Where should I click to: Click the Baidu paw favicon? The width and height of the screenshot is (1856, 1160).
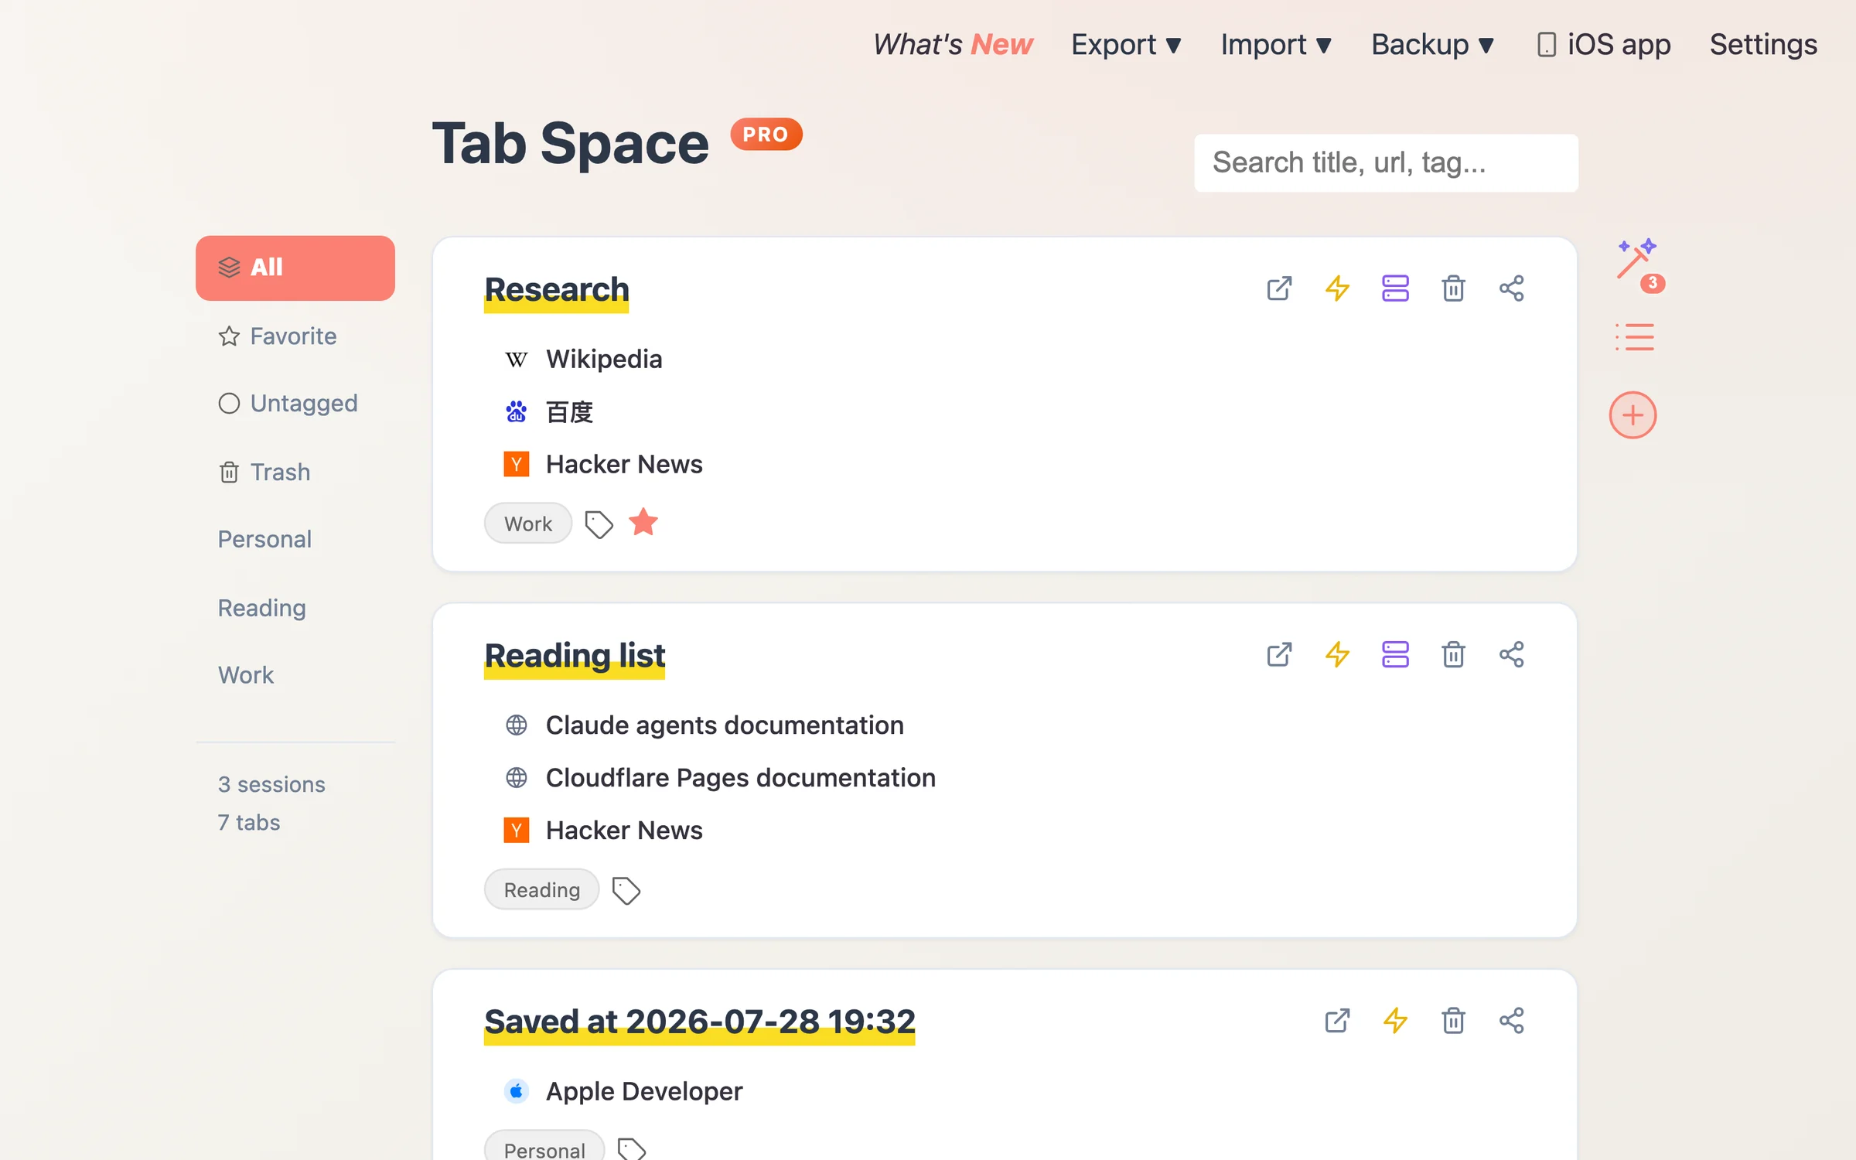coord(516,412)
